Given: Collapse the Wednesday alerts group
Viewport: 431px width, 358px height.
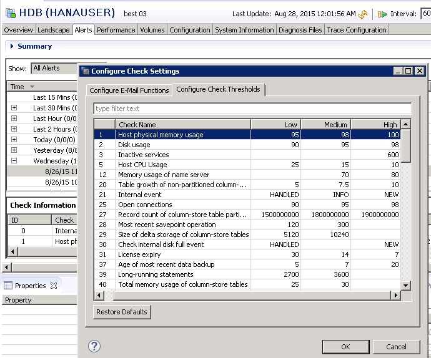Looking at the screenshot, I should click(14, 161).
